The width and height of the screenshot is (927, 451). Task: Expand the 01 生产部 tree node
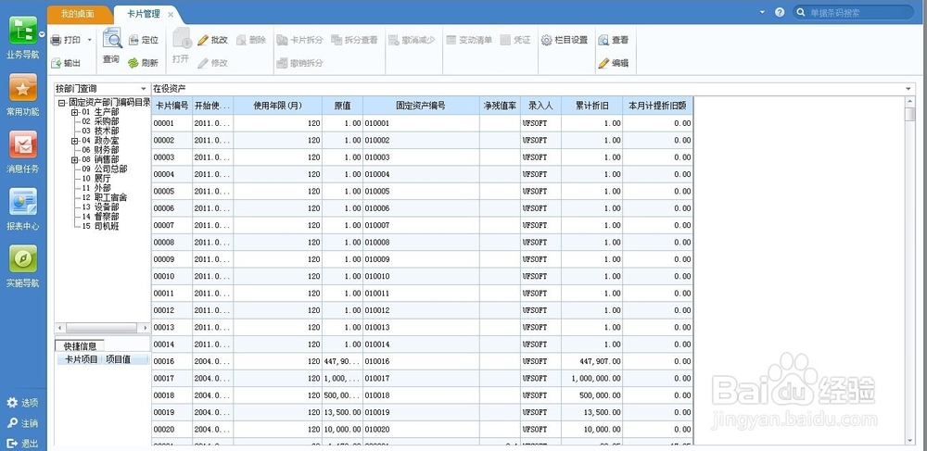pyautogui.click(x=74, y=111)
